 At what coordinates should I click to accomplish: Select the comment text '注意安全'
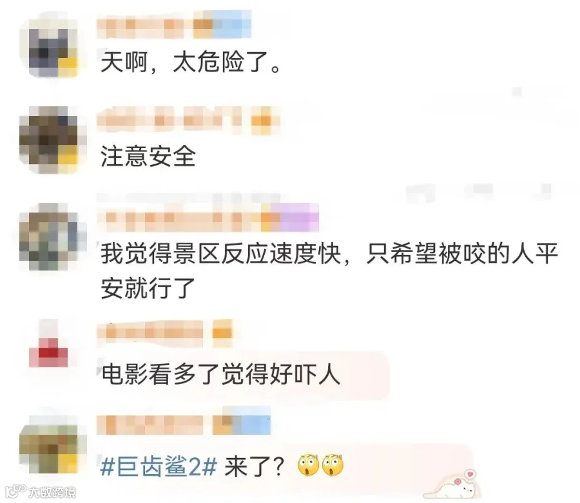click(x=148, y=157)
